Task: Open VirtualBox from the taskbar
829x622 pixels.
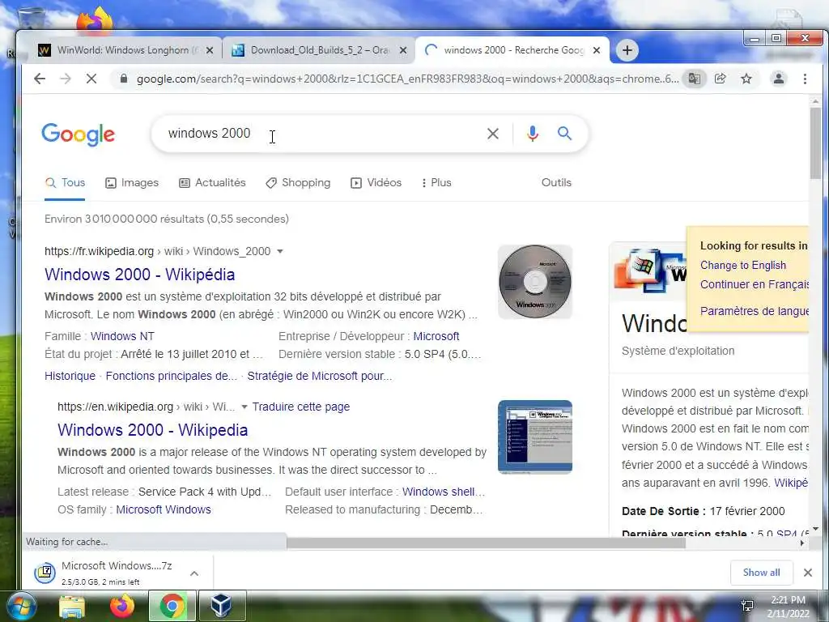Action: tap(221, 607)
